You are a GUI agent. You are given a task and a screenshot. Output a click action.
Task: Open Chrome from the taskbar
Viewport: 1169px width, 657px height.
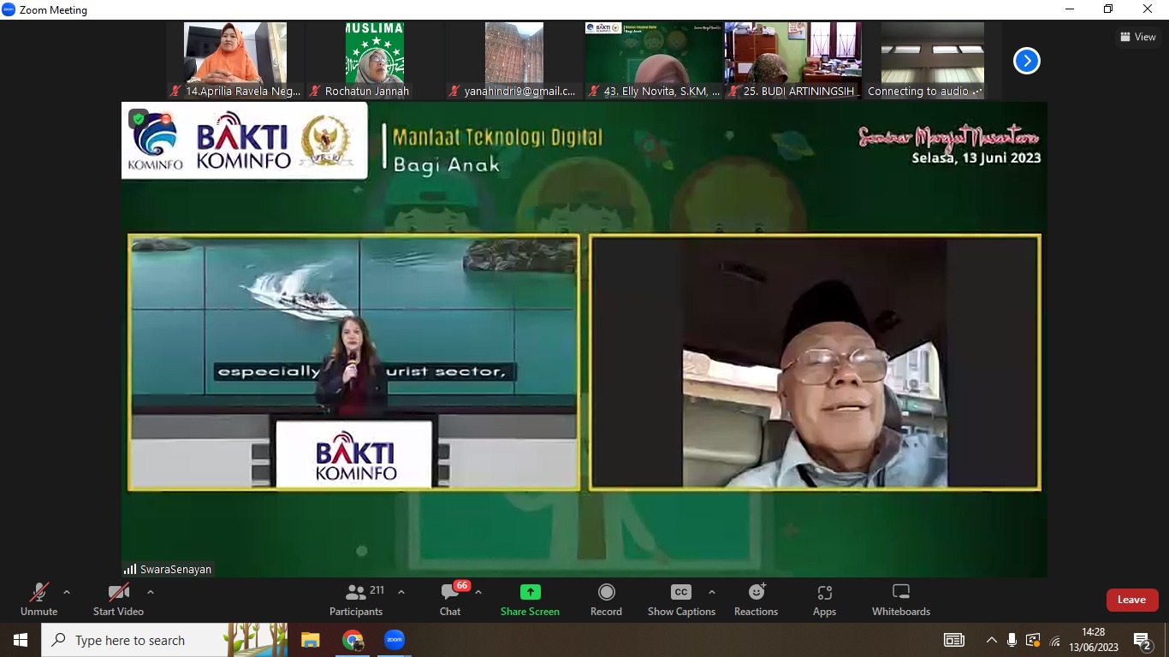352,640
